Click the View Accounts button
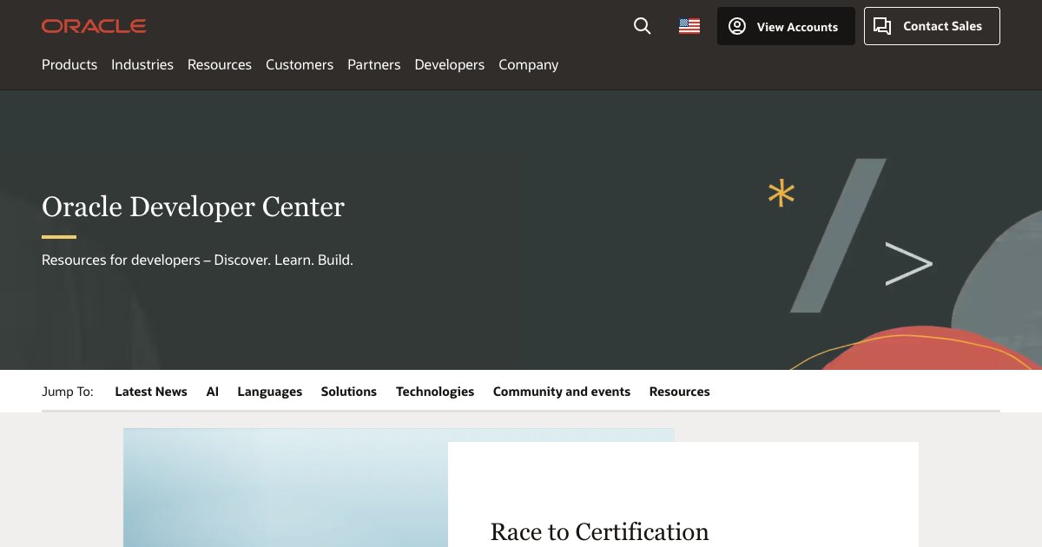The height and width of the screenshot is (547, 1042). coord(785,27)
